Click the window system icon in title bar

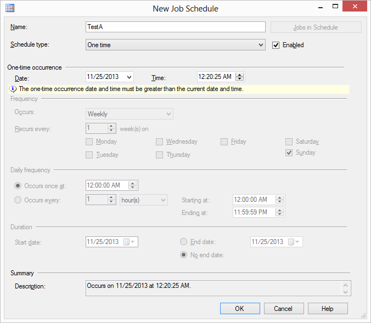[10, 8]
